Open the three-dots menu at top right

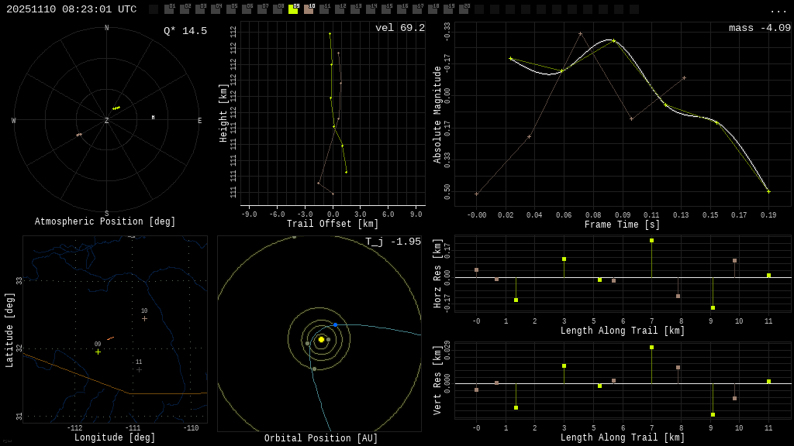coord(778,9)
